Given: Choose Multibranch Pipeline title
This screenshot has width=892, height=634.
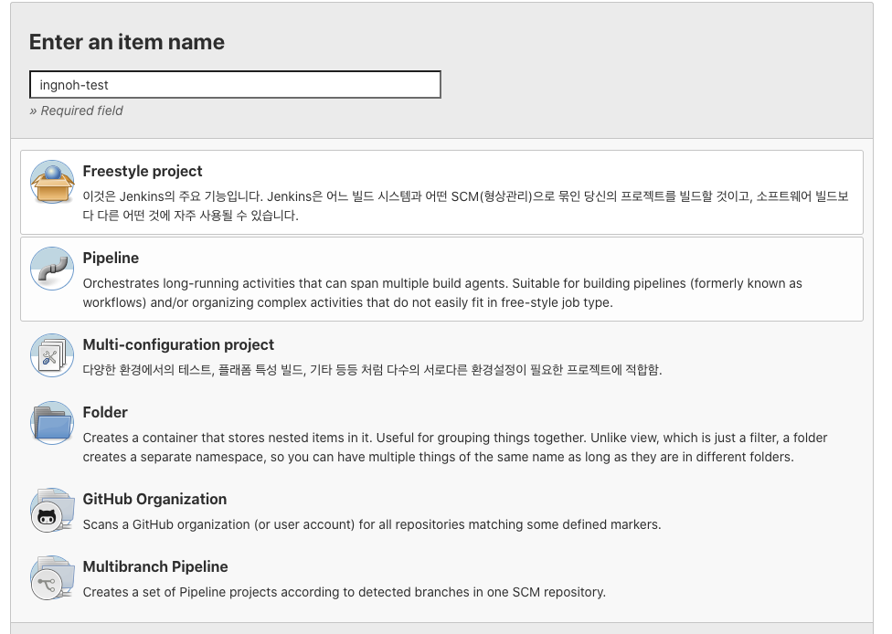Looking at the screenshot, I should click(x=155, y=567).
